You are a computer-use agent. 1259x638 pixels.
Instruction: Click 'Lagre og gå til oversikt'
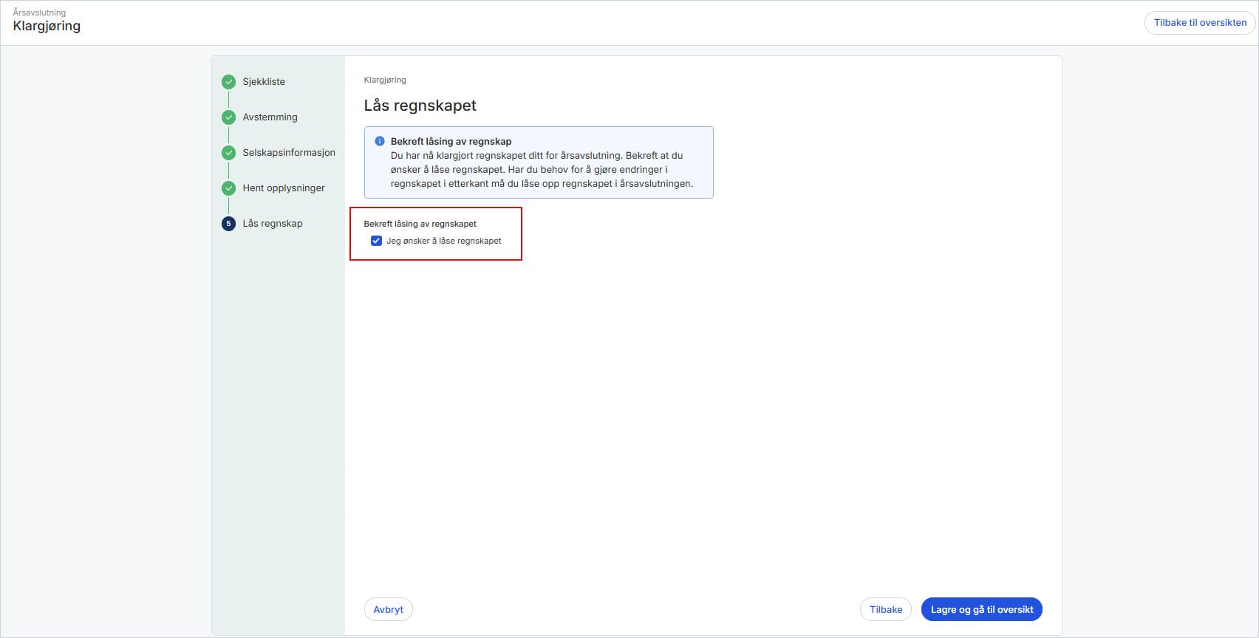click(x=981, y=609)
